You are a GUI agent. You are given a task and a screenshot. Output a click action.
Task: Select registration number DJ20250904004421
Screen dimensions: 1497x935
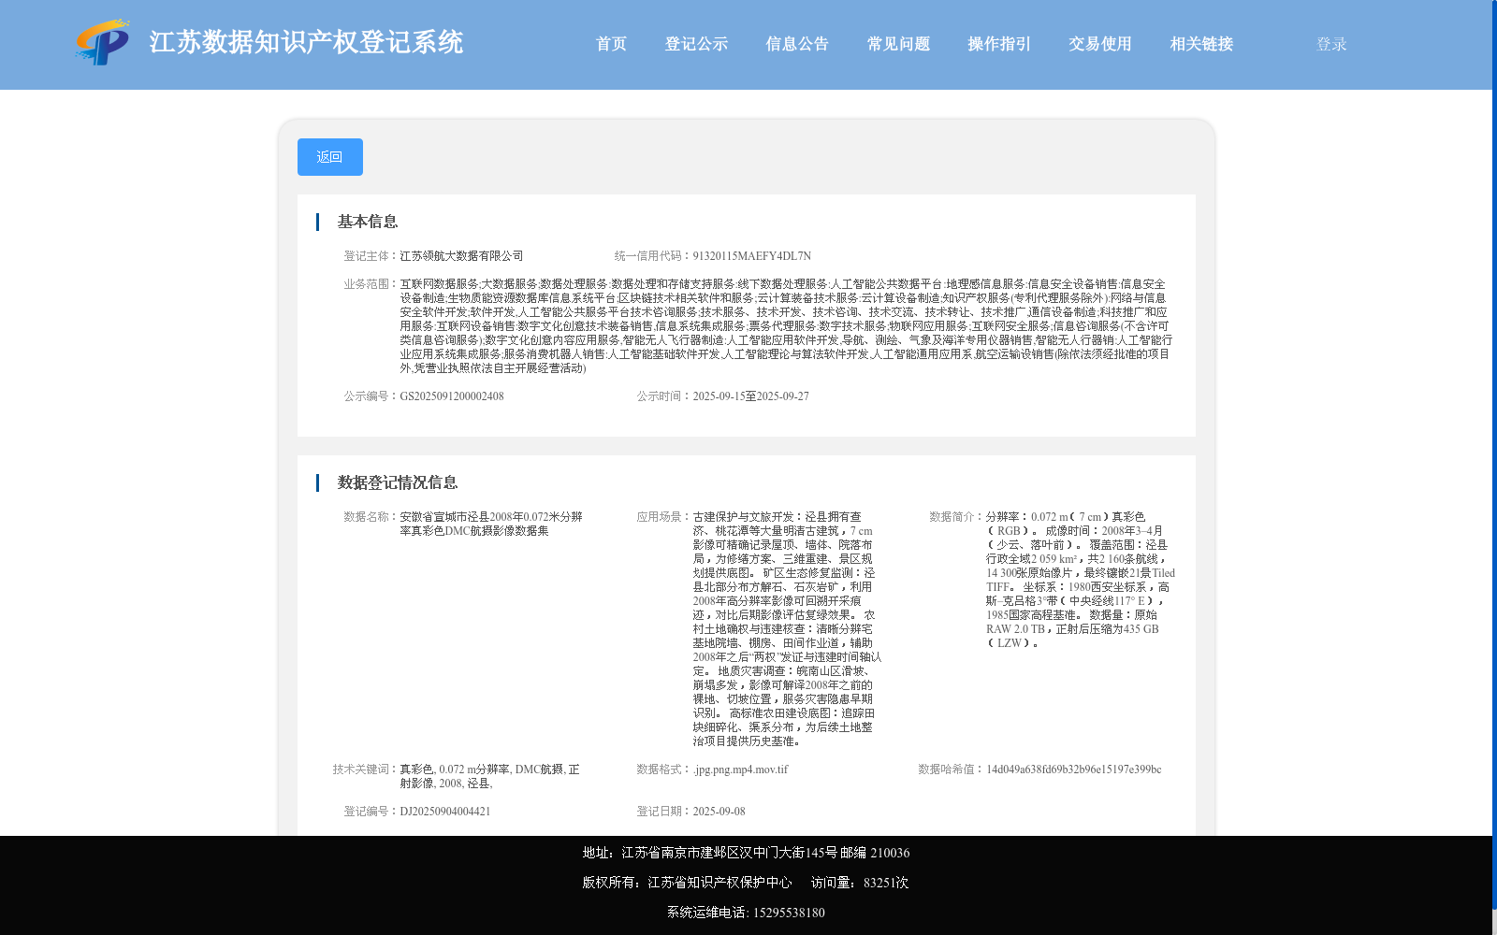pos(445,812)
